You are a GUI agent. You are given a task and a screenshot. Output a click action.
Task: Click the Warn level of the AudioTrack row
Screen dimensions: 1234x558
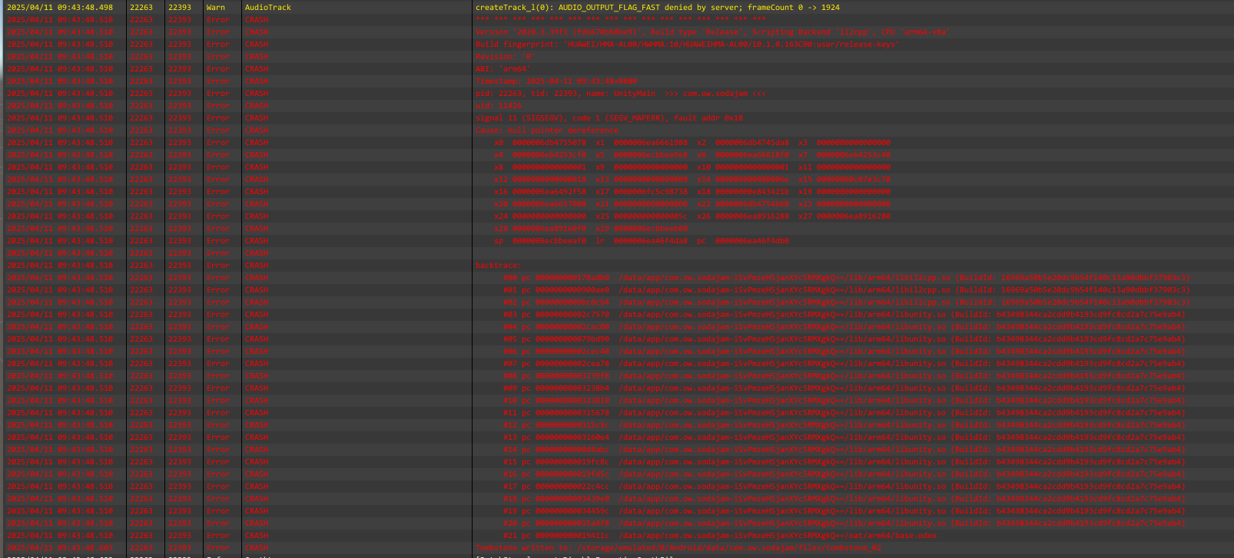[x=216, y=8]
